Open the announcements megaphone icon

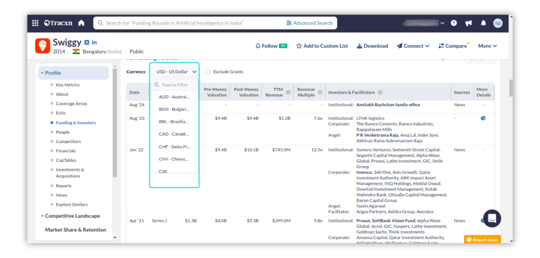point(469,23)
